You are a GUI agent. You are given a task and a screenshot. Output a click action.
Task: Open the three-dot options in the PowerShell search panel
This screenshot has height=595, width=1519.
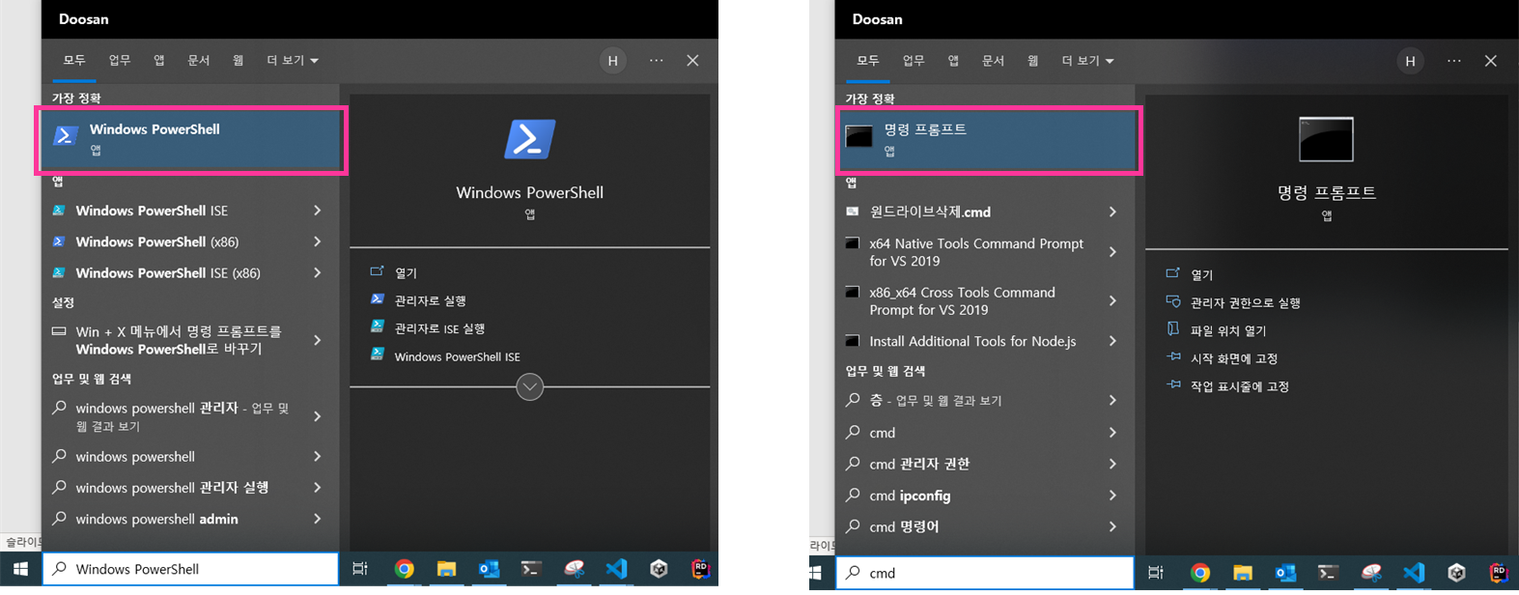657,61
